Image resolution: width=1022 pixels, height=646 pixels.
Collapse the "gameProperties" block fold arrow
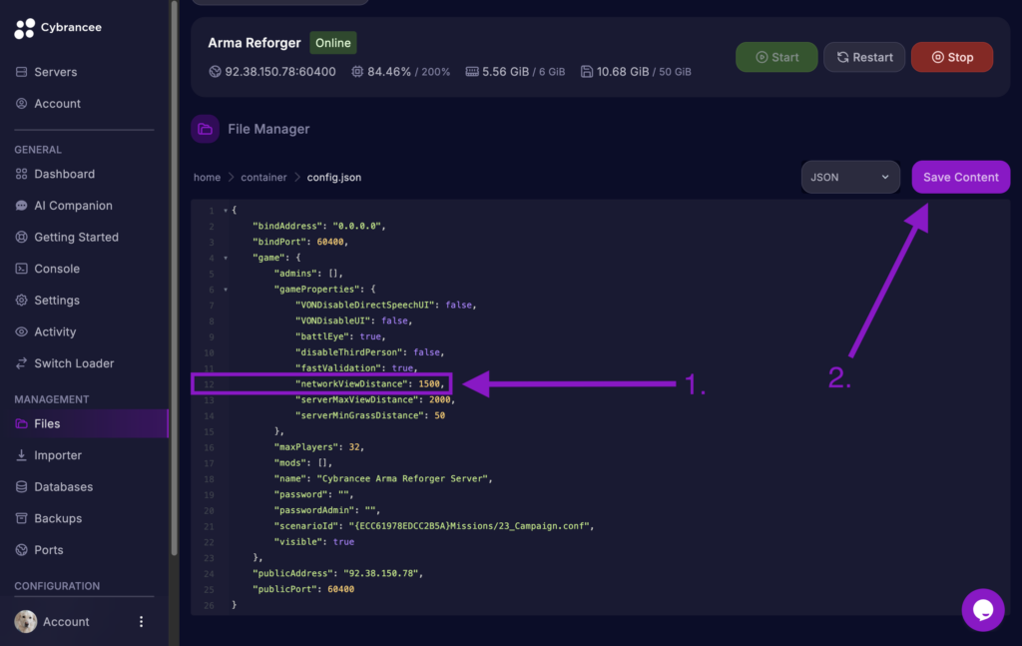coord(226,290)
